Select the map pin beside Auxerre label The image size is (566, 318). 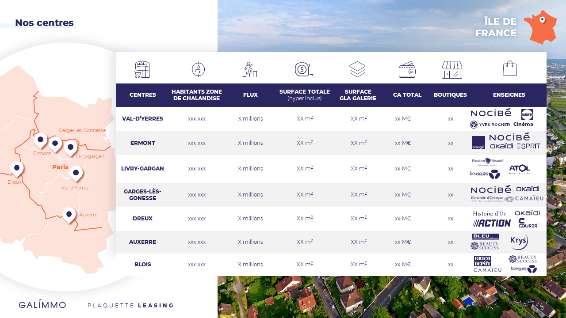(x=69, y=216)
